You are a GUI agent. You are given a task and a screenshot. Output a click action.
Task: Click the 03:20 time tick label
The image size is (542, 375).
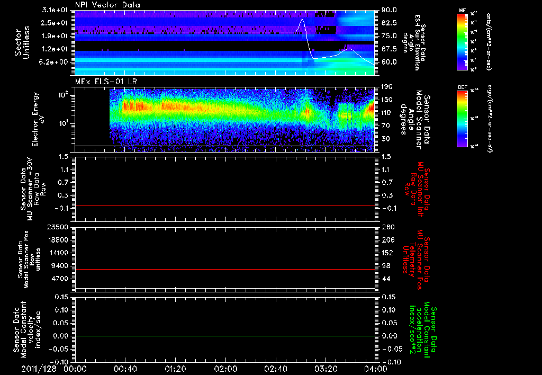click(326, 369)
